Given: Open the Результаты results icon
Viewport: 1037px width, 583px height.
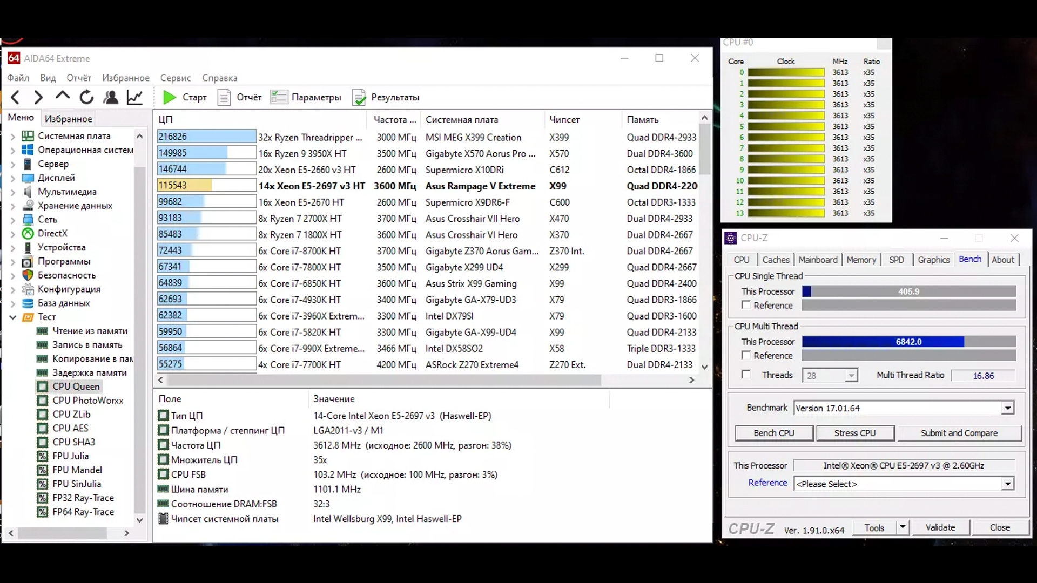Looking at the screenshot, I should 359,97.
